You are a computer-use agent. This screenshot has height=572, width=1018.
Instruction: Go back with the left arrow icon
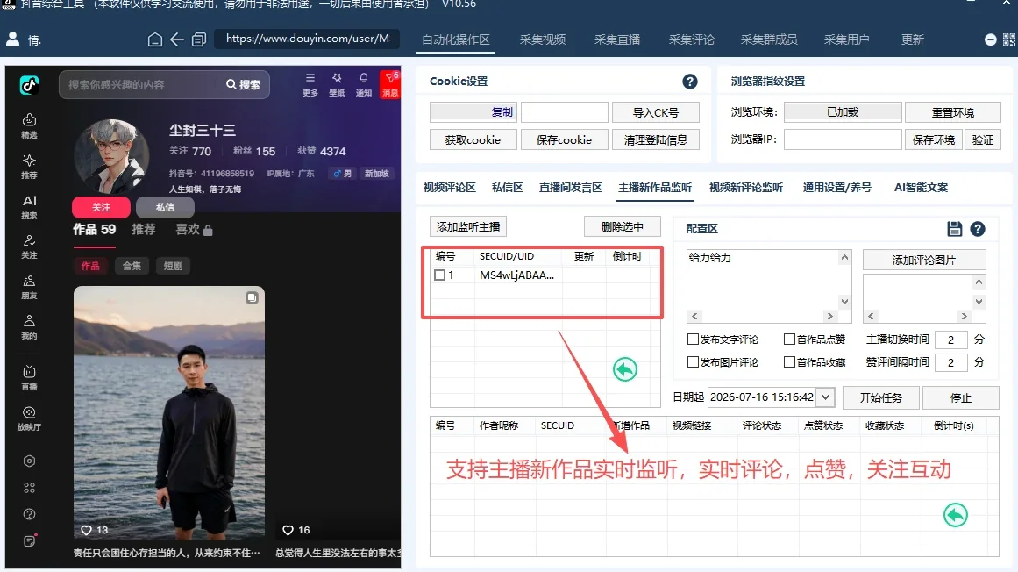click(x=176, y=39)
